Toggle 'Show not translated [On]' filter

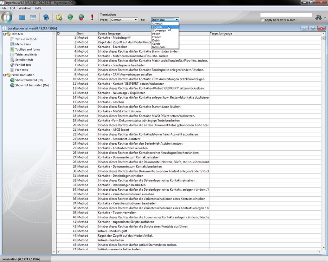(32, 85)
